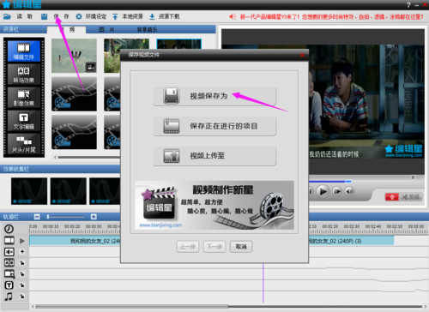
Task: Choose 保存正在进行的项目 in the dialog
Action: coord(214,126)
